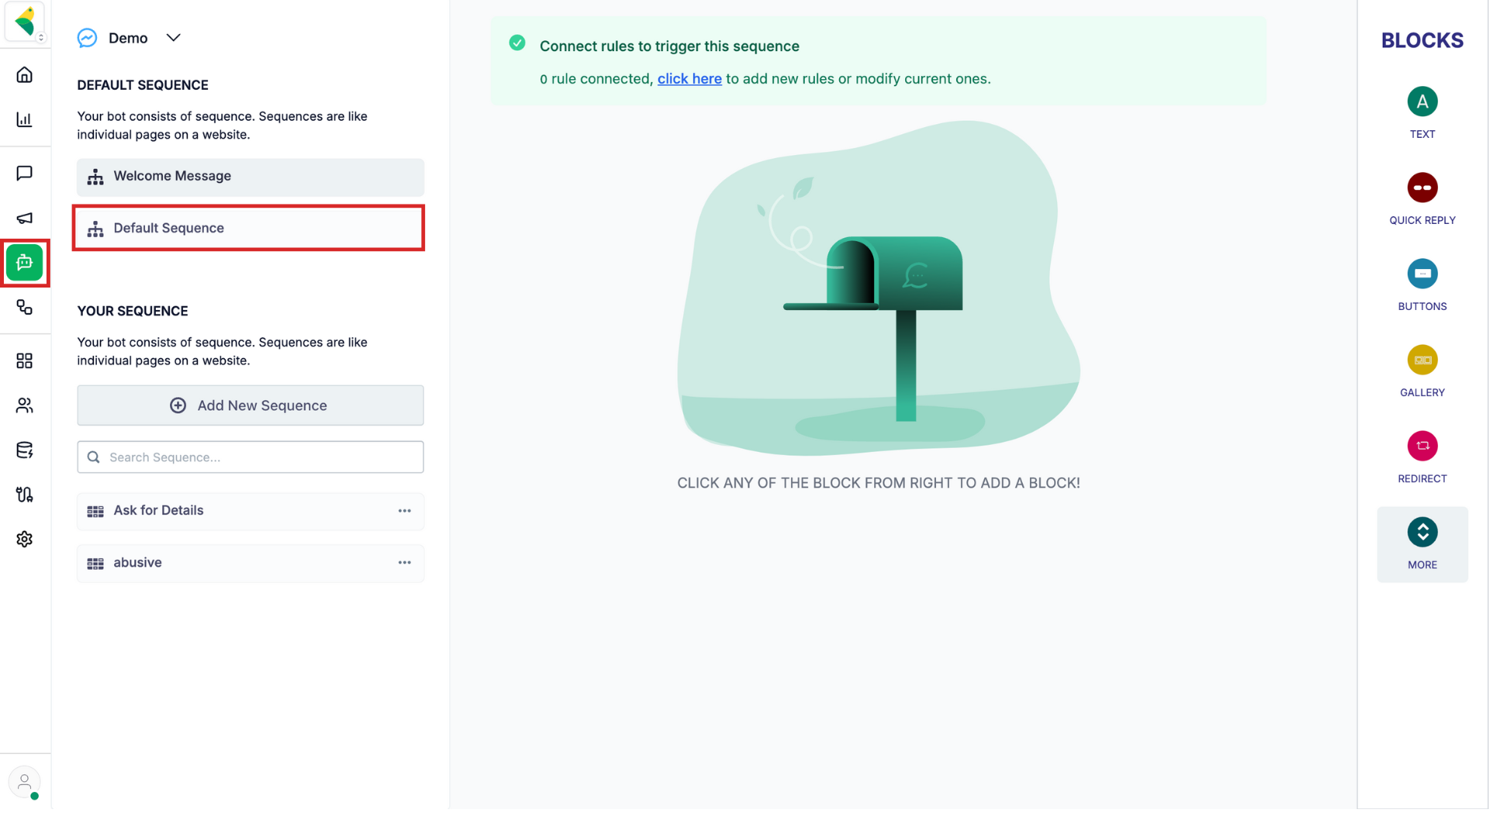Open the megaphone broadcast icon
This screenshot has height=837, width=1489.
click(25, 218)
